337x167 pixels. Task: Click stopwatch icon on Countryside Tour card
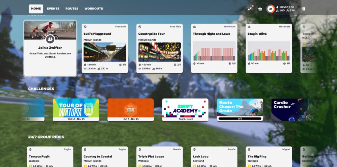pos(140,65)
